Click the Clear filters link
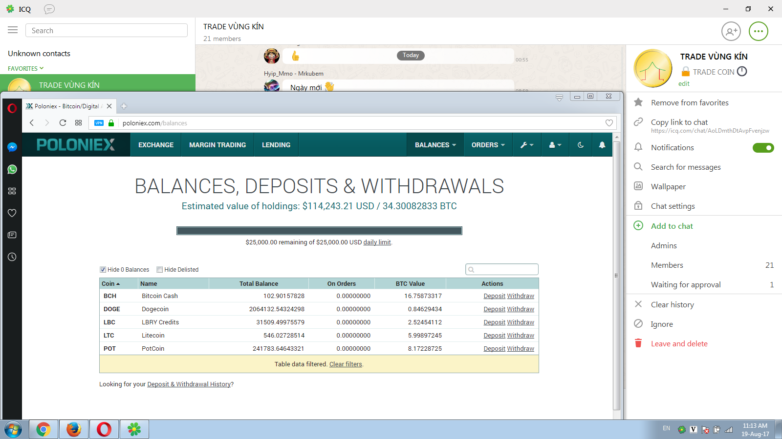The height and width of the screenshot is (439, 782). tap(346, 364)
